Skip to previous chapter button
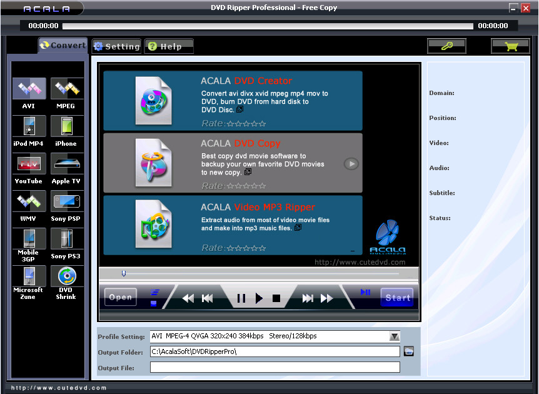Viewport: 539px width, 394px height. [x=207, y=298]
